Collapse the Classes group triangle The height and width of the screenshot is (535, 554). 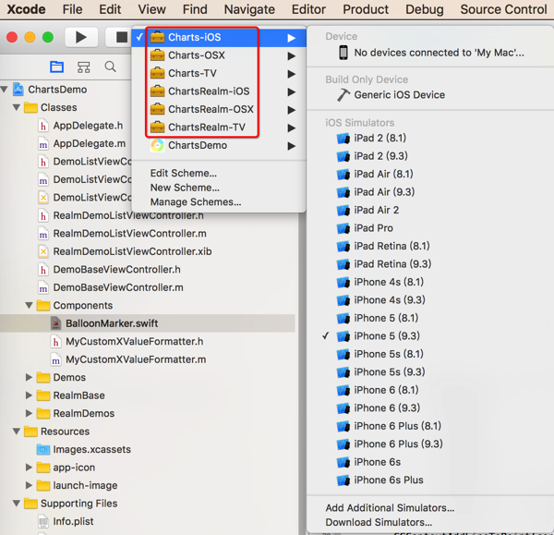coord(17,107)
